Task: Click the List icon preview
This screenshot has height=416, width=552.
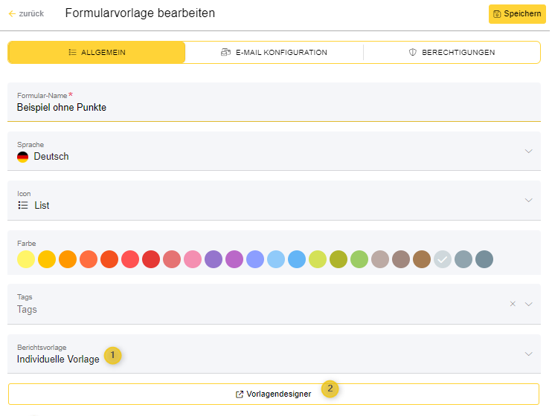Action: 23,205
